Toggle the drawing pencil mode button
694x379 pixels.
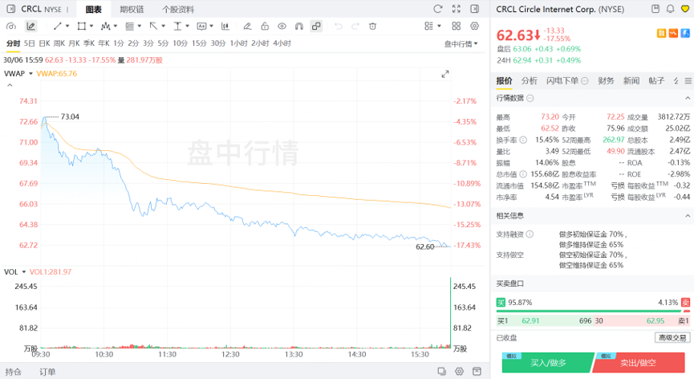(x=30, y=26)
